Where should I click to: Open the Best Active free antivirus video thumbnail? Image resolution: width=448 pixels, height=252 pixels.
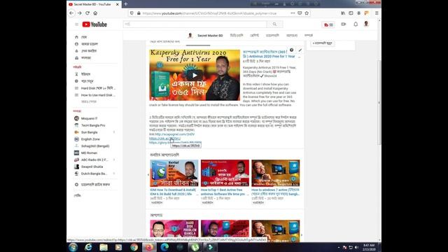225,173
